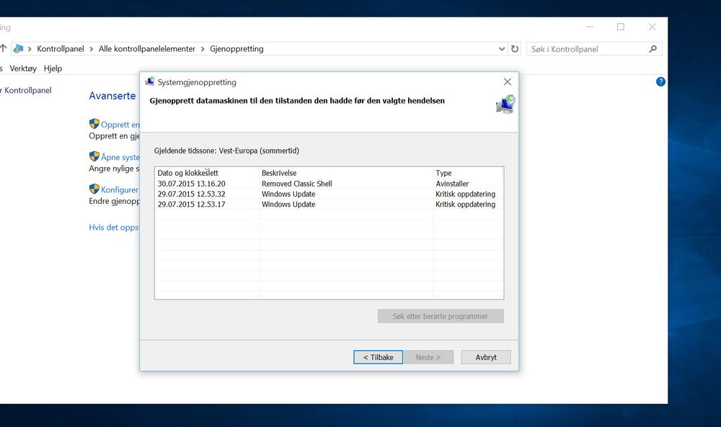Expand chevron after Kontrollpanel breadcrumb

pyautogui.click(x=91, y=49)
